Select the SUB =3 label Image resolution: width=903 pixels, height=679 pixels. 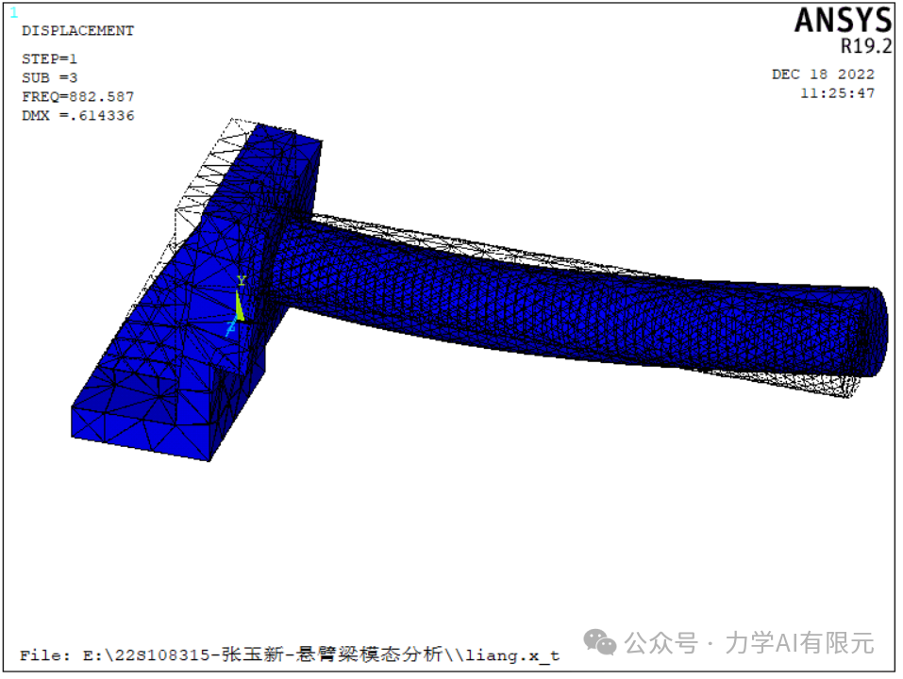click(x=49, y=77)
